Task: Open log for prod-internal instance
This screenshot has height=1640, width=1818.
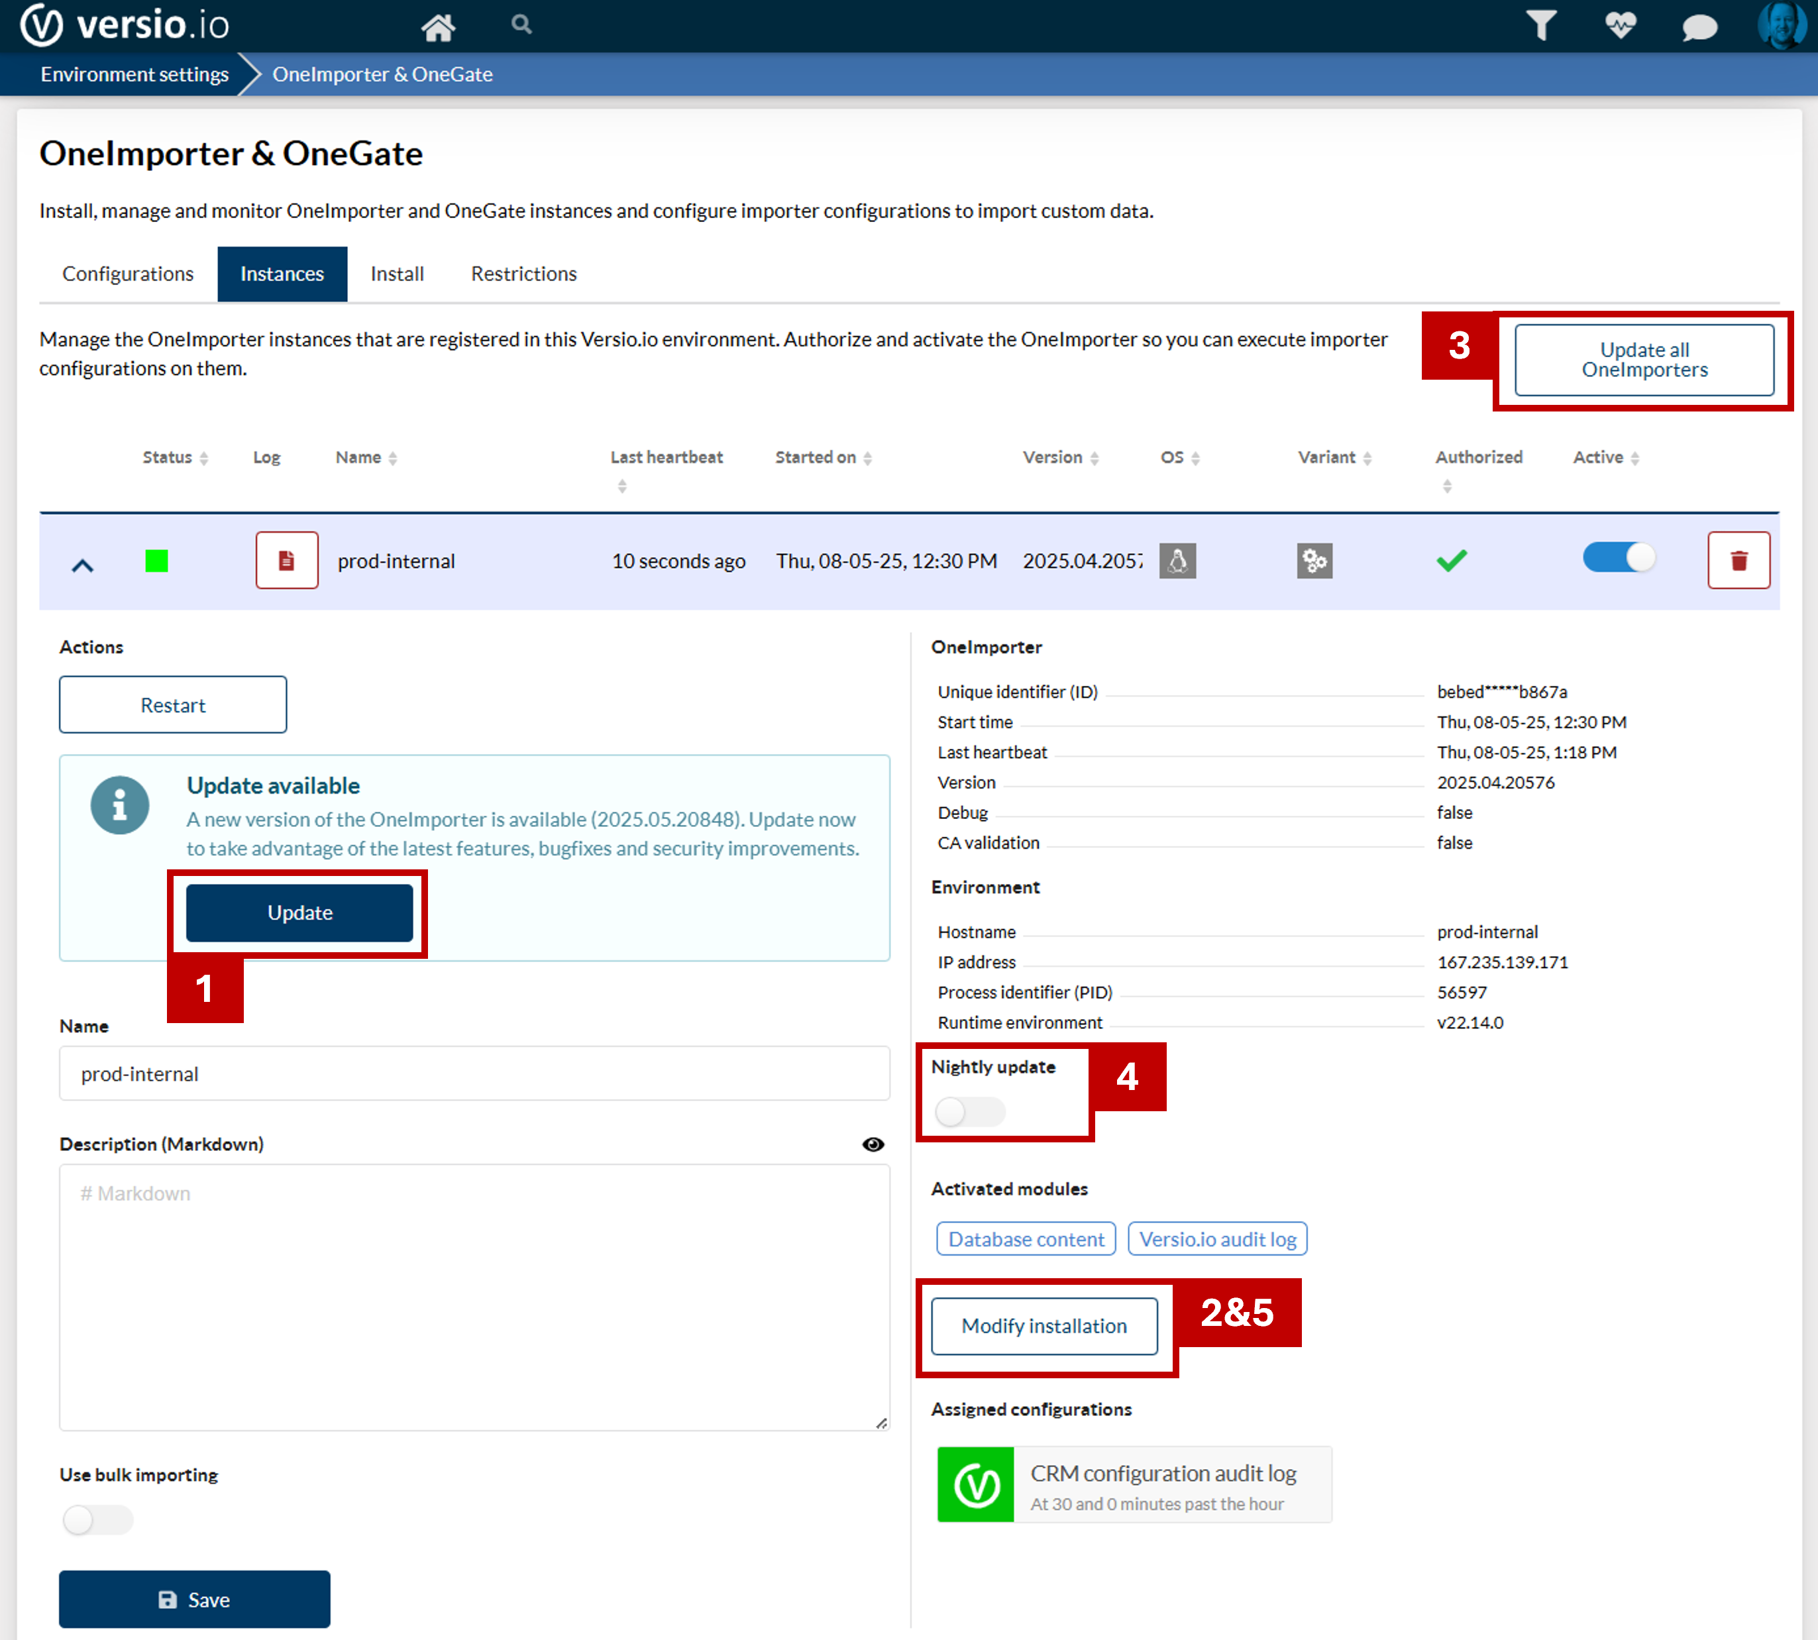Action: pyautogui.click(x=286, y=561)
